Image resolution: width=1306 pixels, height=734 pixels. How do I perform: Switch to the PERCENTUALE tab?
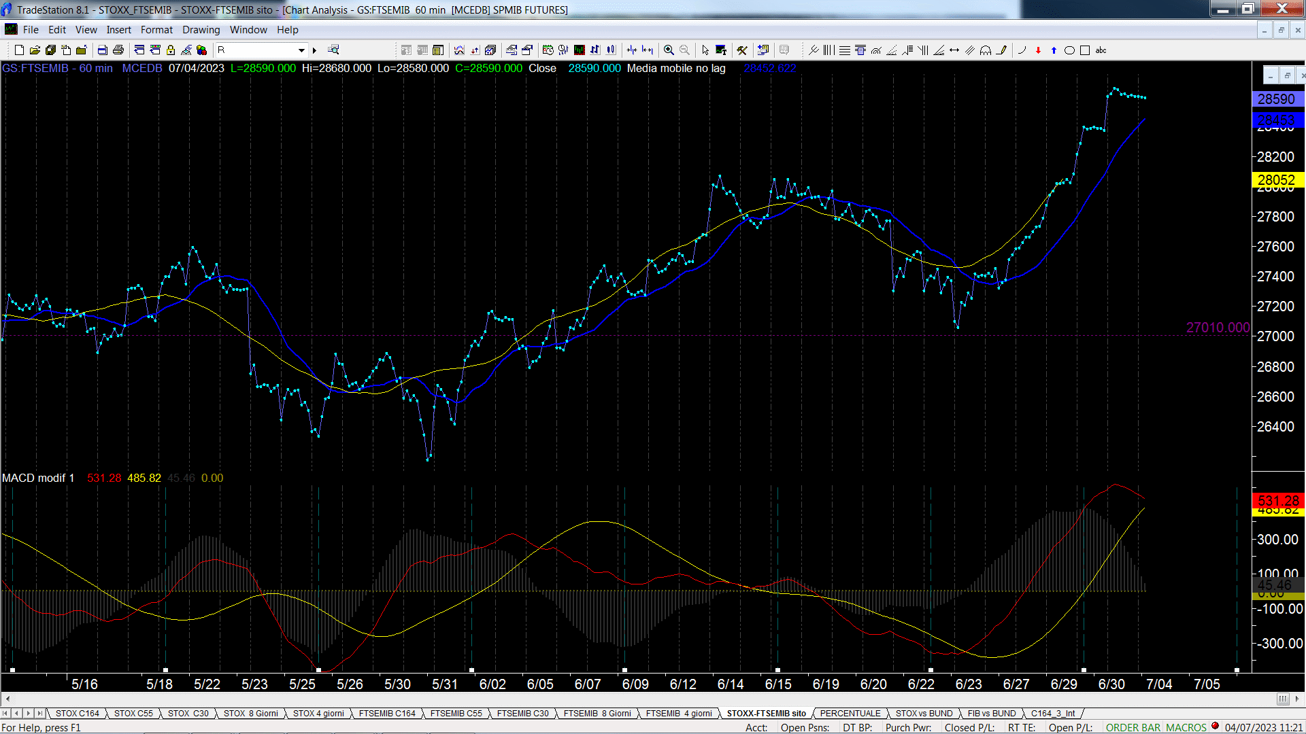click(850, 714)
